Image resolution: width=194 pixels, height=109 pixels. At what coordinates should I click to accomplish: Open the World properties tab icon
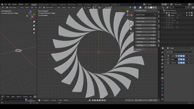[x=162, y=70]
